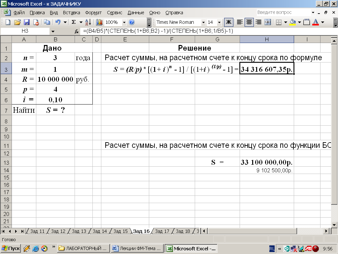Open the font name dropdown
Screen dimensions: 338x254
(x=202, y=22)
